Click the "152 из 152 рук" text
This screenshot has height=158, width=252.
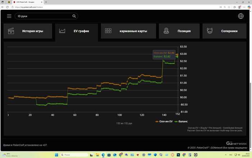(x=124, y=123)
